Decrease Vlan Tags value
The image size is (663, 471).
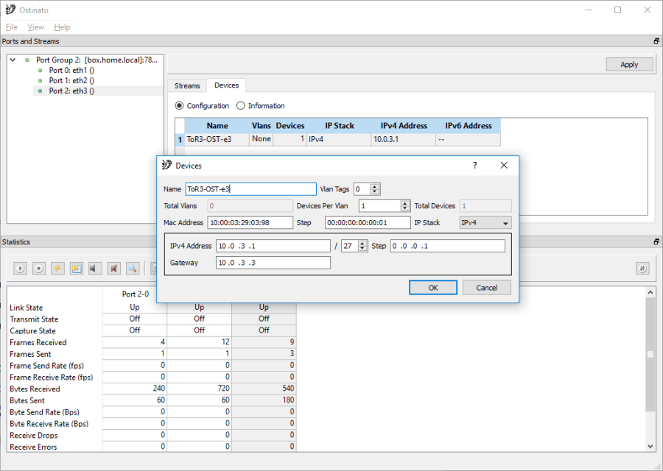[x=375, y=192]
